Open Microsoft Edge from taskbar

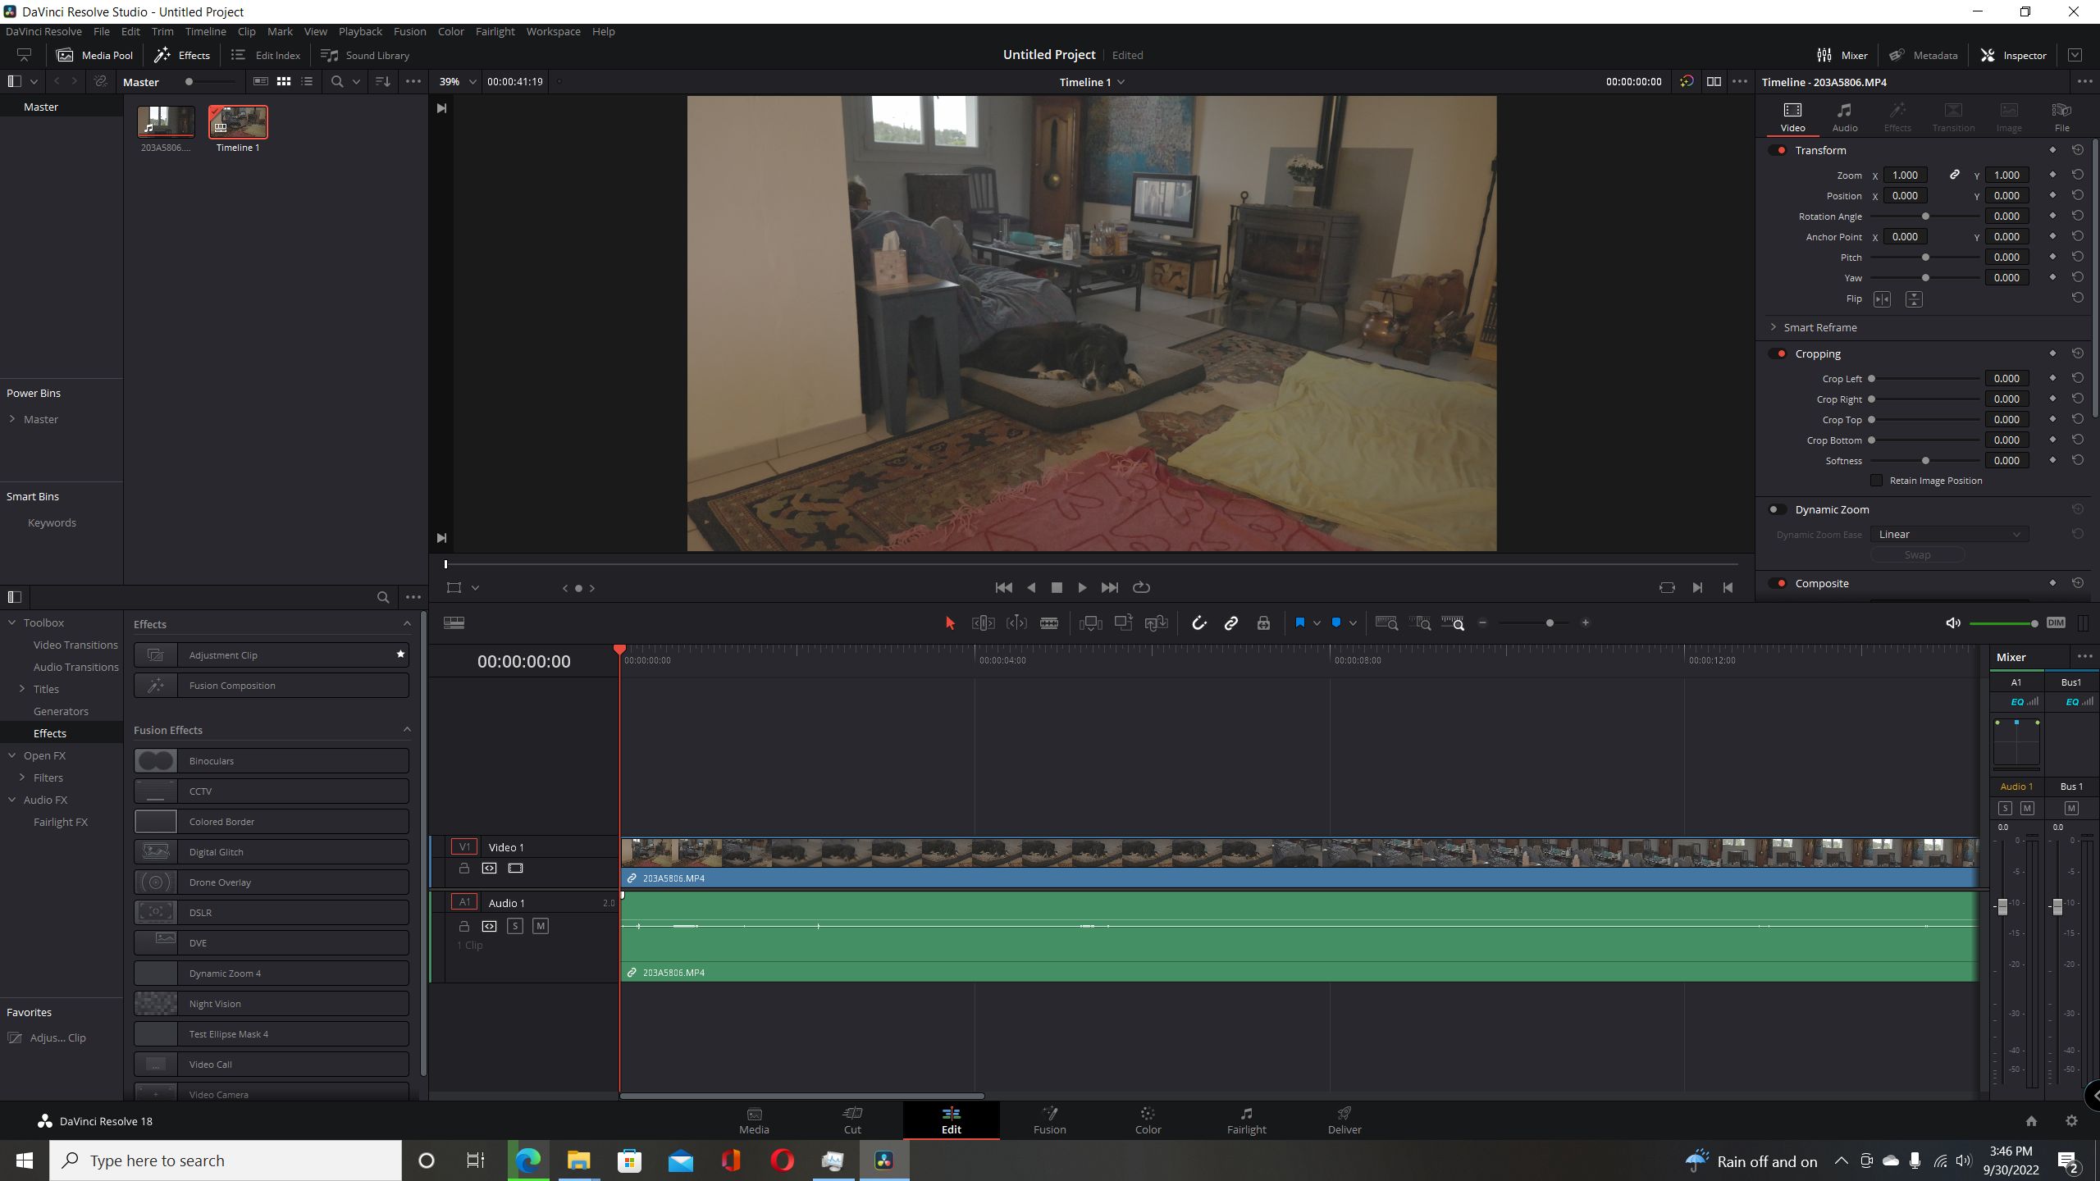[527, 1160]
